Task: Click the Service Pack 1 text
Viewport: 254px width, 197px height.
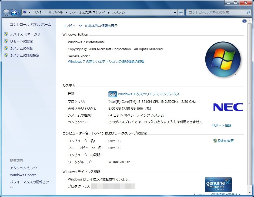Action: [79, 56]
